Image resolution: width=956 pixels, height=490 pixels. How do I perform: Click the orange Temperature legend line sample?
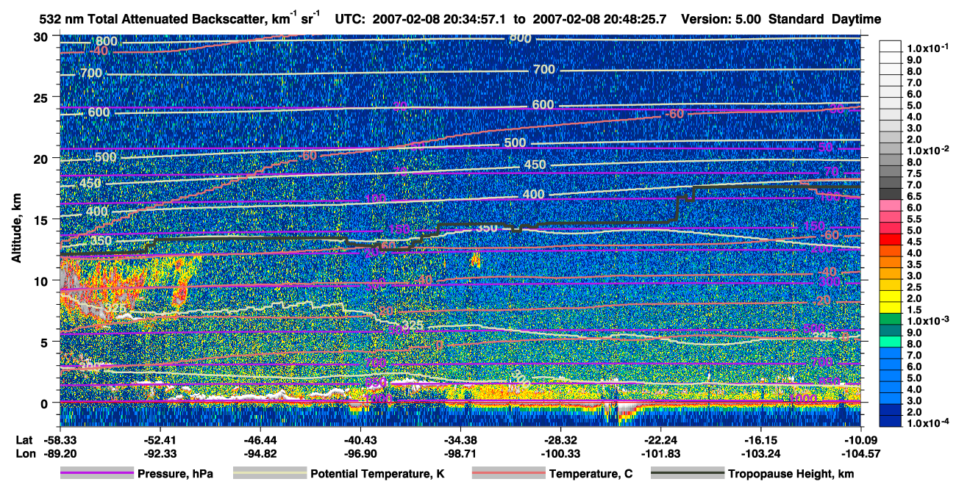[508, 474]
